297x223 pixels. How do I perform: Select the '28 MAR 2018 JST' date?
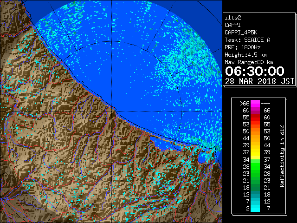259,81
